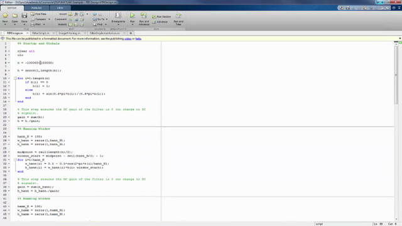Viewport: 402px width, 226px height.
Task: Click the decrease indent icon in Indent row
Action: click(82, 24)
